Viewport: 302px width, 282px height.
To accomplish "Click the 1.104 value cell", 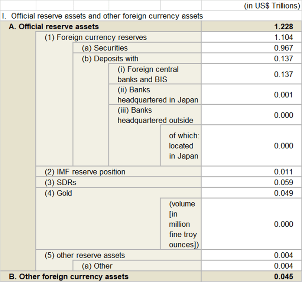I will [x=283, y=37].
